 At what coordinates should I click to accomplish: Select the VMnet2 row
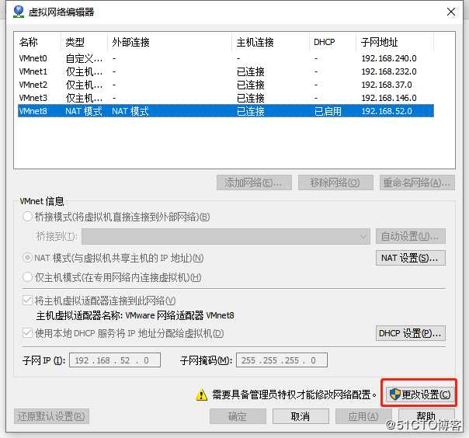226,85
